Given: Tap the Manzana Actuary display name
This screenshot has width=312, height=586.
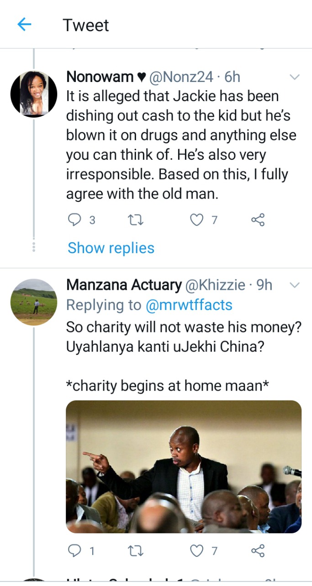Looking at the screenshot, I should [124, 285].
